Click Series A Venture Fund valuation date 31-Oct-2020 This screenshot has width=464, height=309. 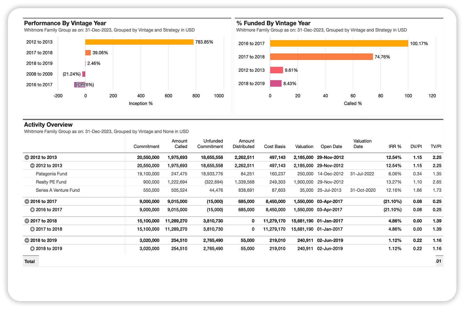(363, 190)
